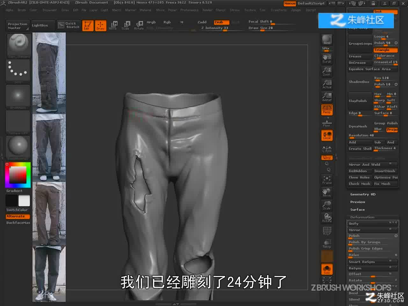
Task: Click the Actual size icon
Action: (327, 84)
